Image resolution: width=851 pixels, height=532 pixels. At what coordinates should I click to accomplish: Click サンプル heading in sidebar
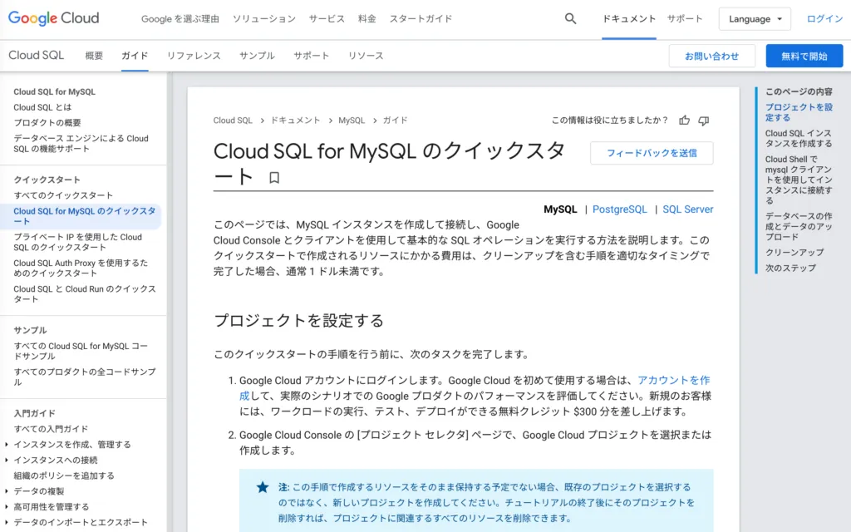click(31, 330)
